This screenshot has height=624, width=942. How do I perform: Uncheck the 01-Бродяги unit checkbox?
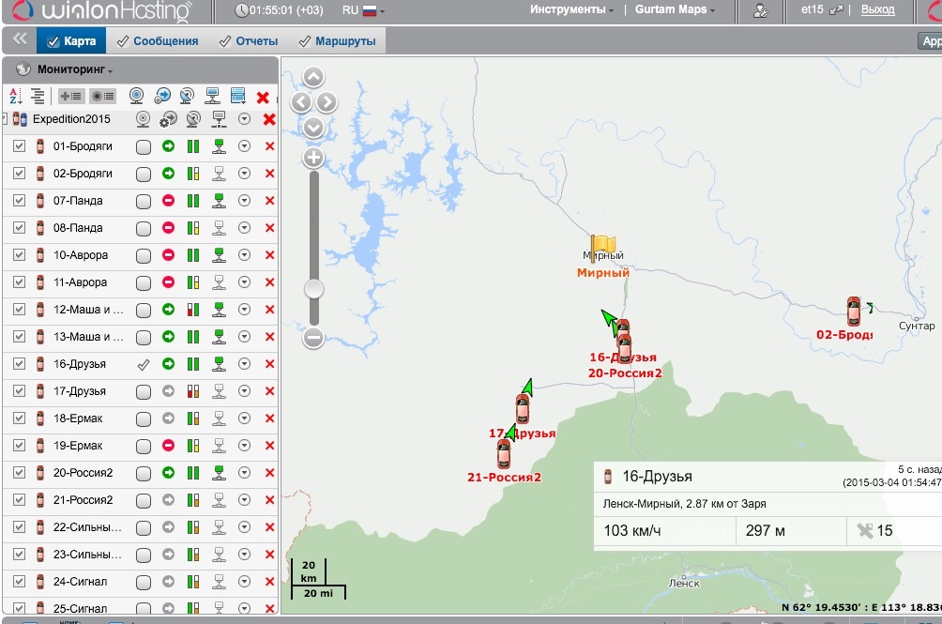pos(19,146)
